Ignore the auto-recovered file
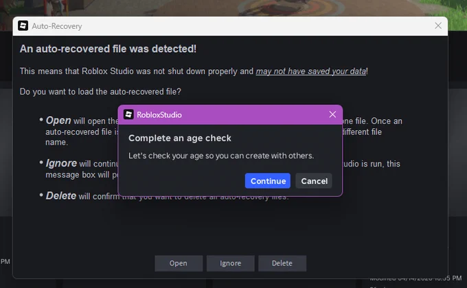467x288 pixels. pos(230,263)
